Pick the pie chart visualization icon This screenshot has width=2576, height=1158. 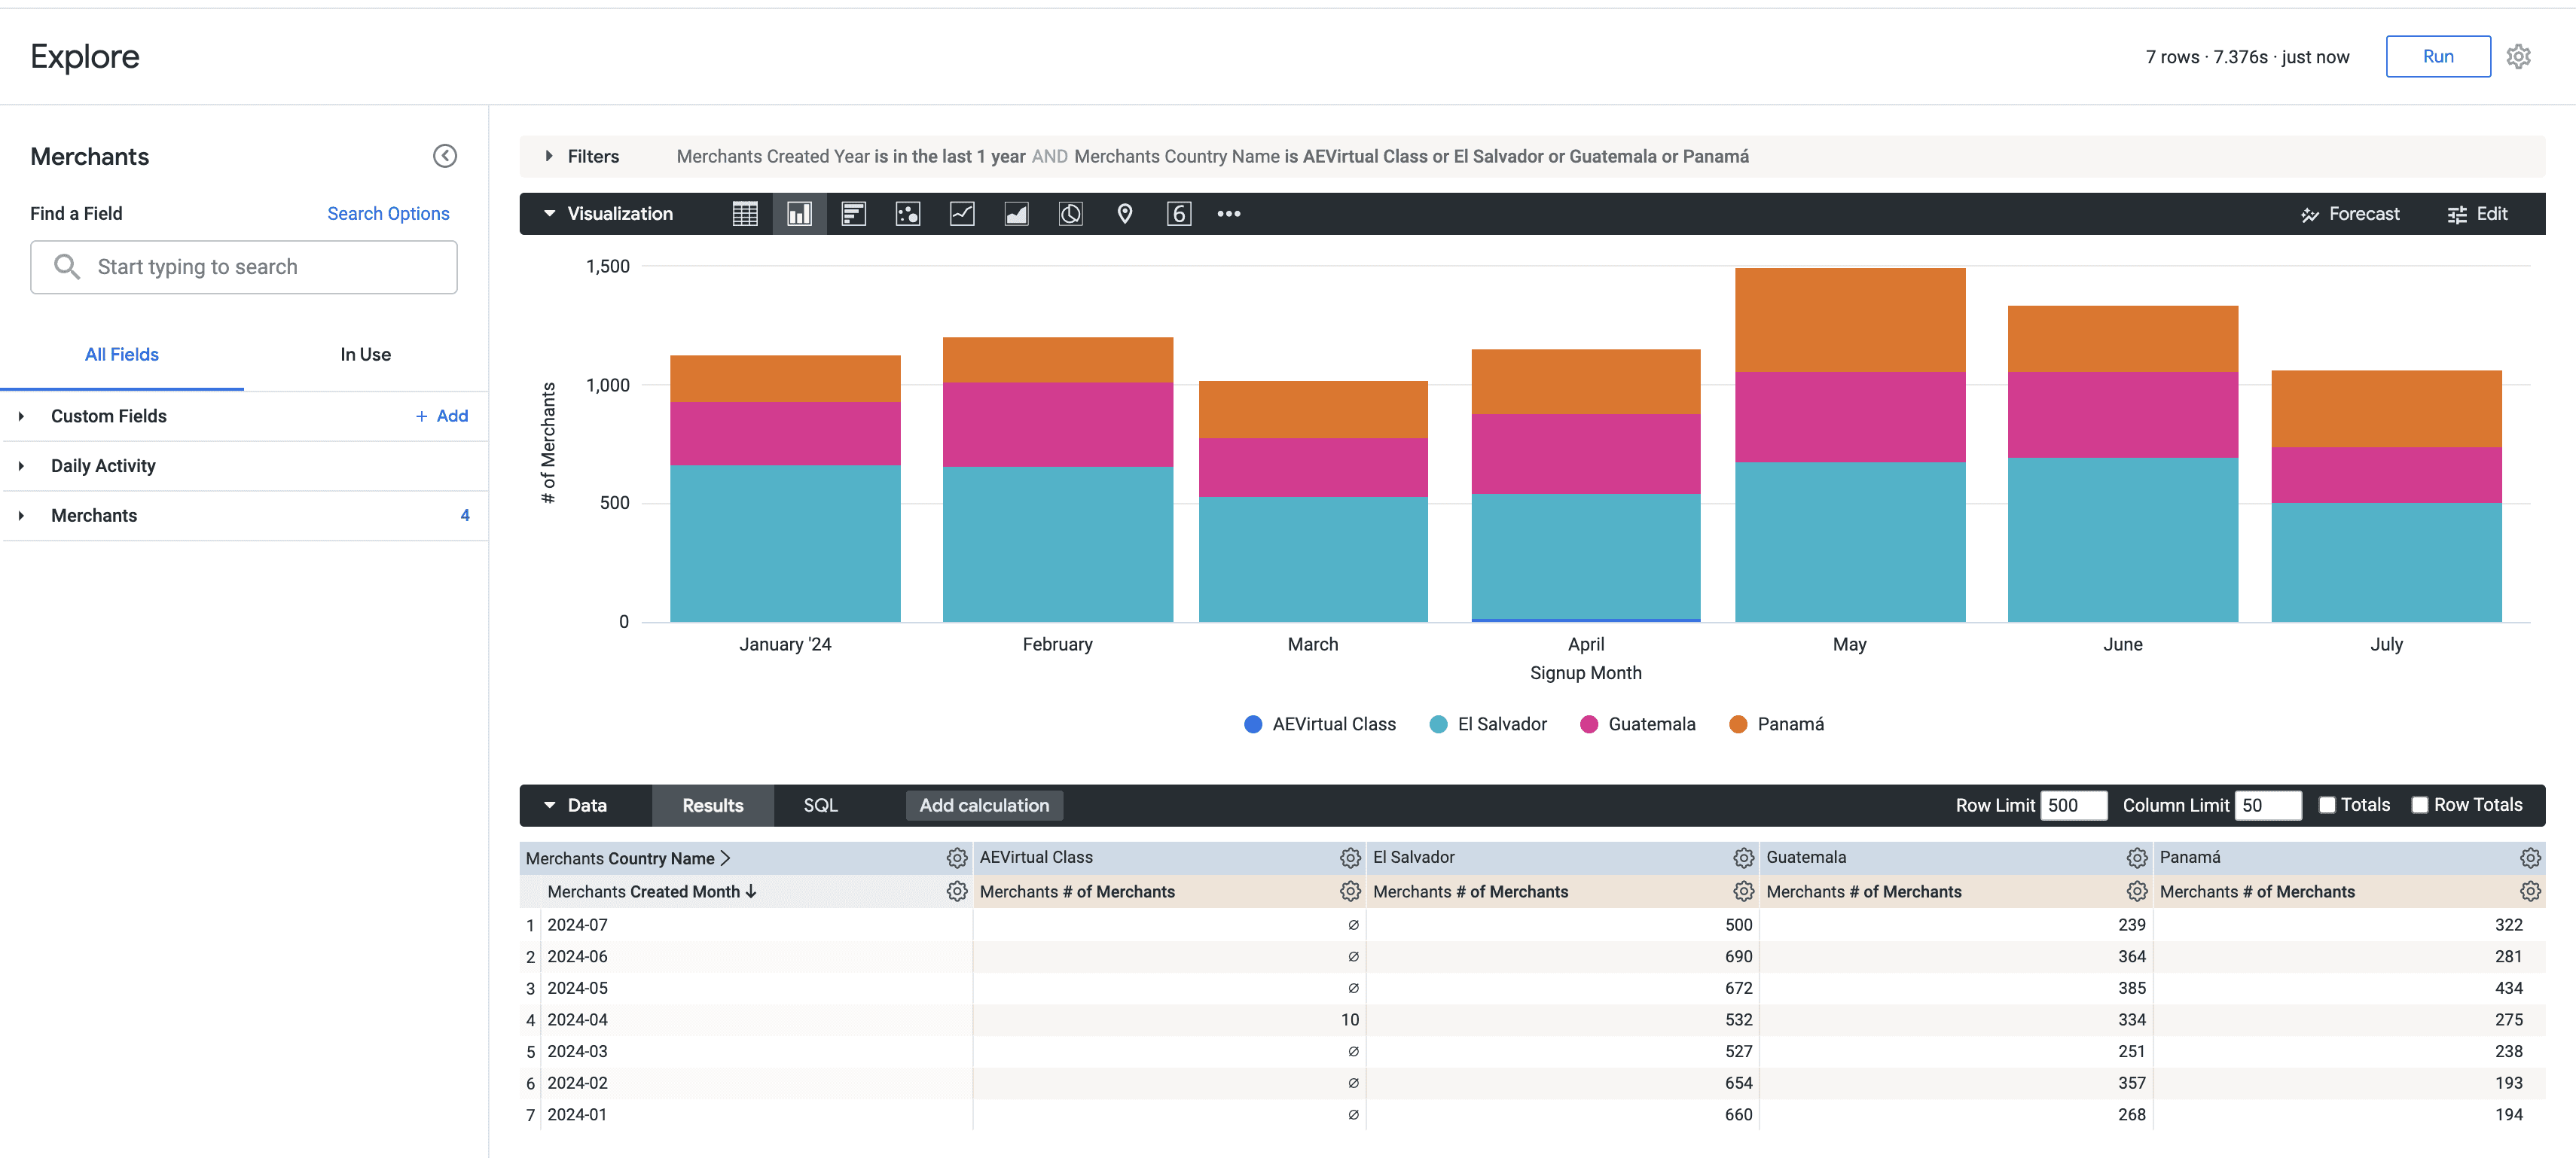pos(1070,214)
